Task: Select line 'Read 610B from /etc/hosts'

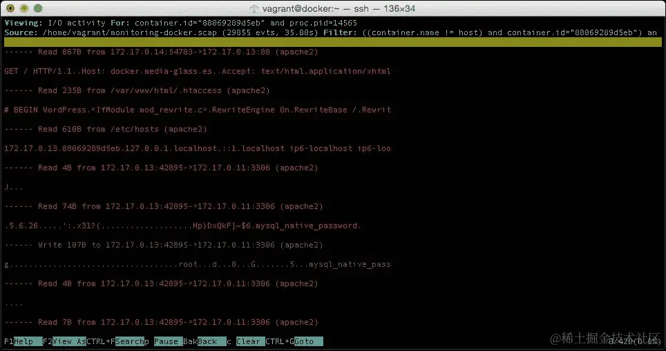Action: 106,129
